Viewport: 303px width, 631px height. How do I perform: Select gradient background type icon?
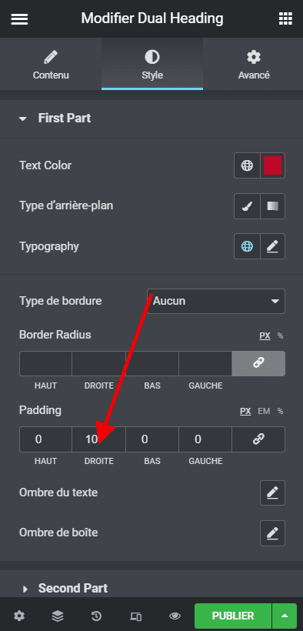272,206
